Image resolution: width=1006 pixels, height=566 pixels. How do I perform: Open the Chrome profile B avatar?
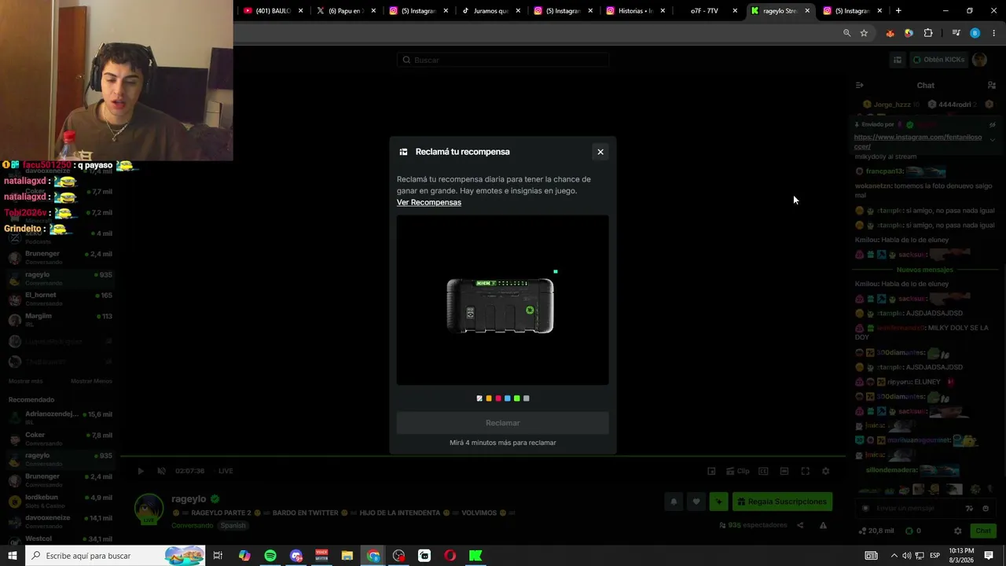pyautogui.click(x=975, y=33)
